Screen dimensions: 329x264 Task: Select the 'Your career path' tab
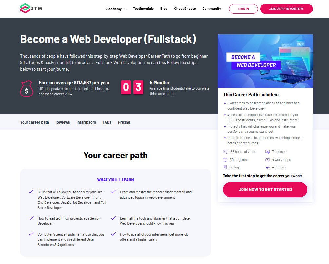coord(35,122)
